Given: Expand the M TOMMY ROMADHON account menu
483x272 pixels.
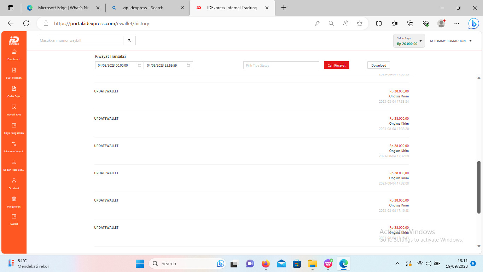Looking at the screenshot, I should coord(451,41).
